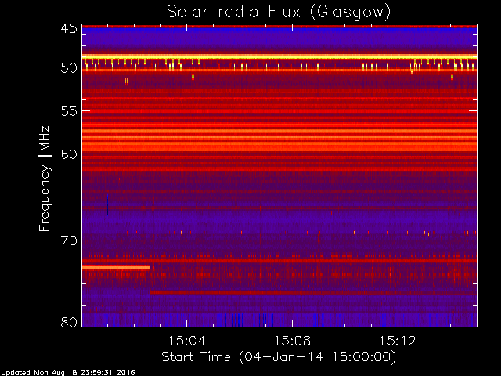This screenshot has height=376, width=501.
Task: Click the bright yellow band near 49 MHz
Action: (x=279, y=57)
